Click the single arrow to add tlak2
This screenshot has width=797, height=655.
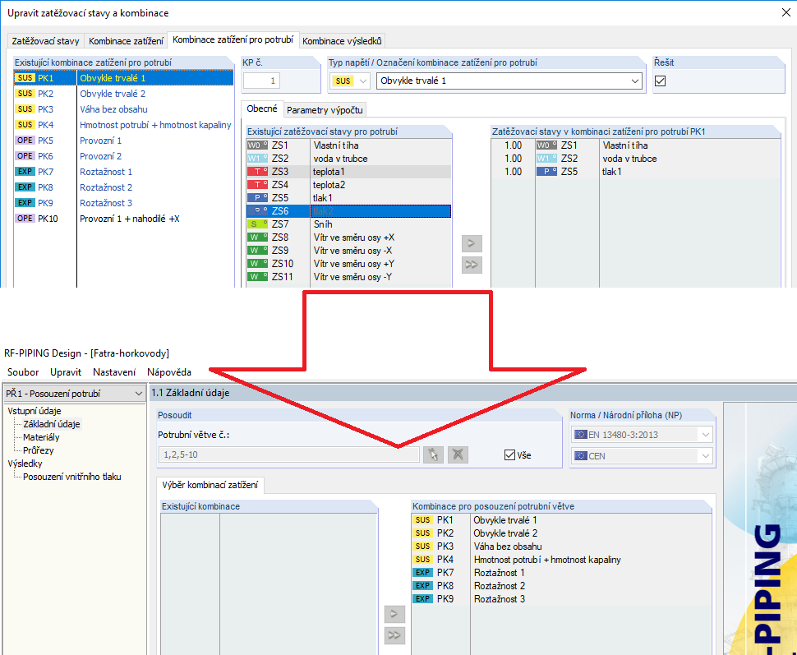point(471,243)
